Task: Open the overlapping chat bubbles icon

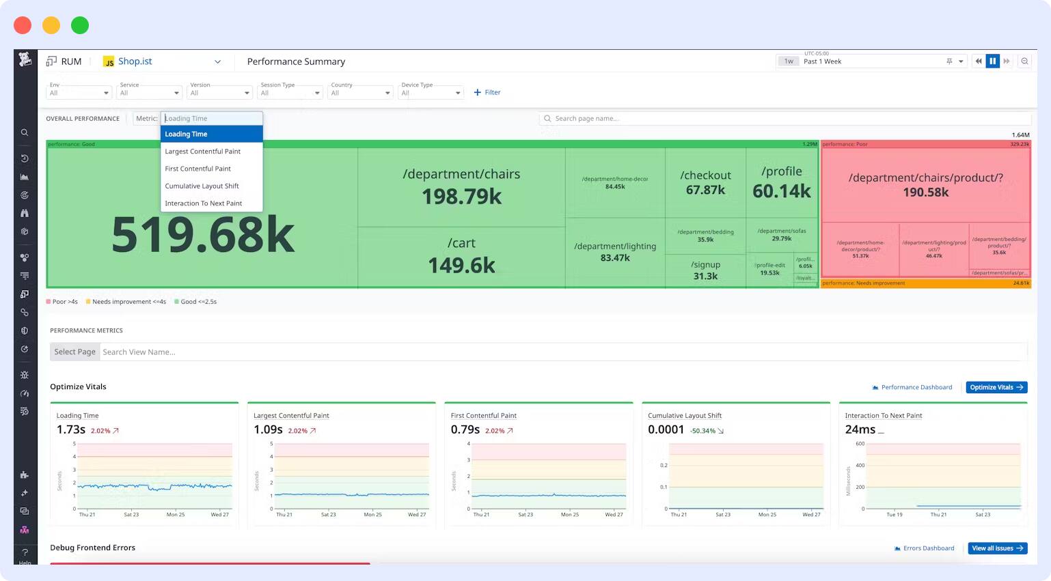Action: (25, 511)
